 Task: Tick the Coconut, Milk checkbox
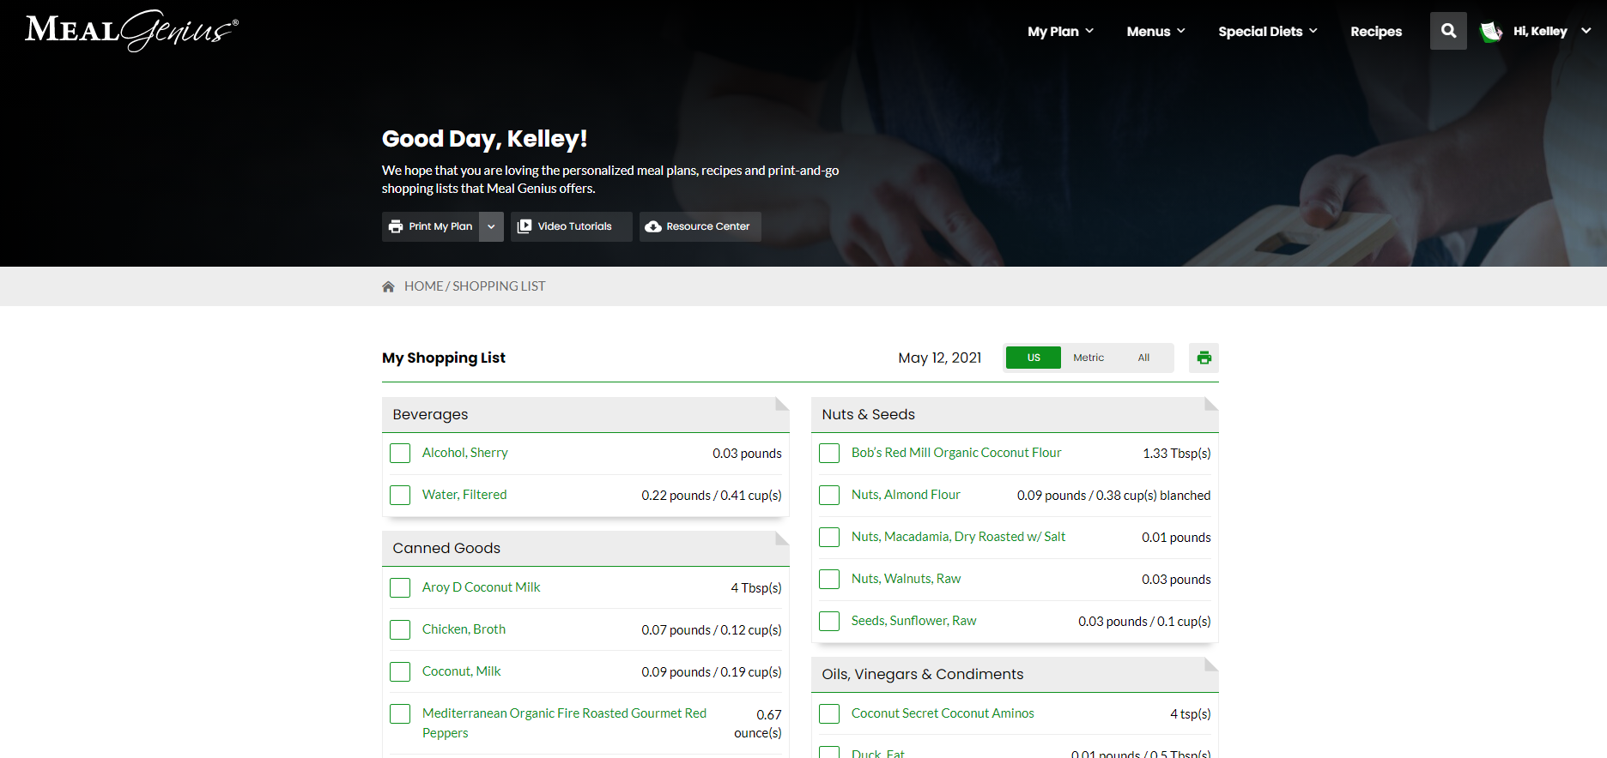(x=400, y=671)
